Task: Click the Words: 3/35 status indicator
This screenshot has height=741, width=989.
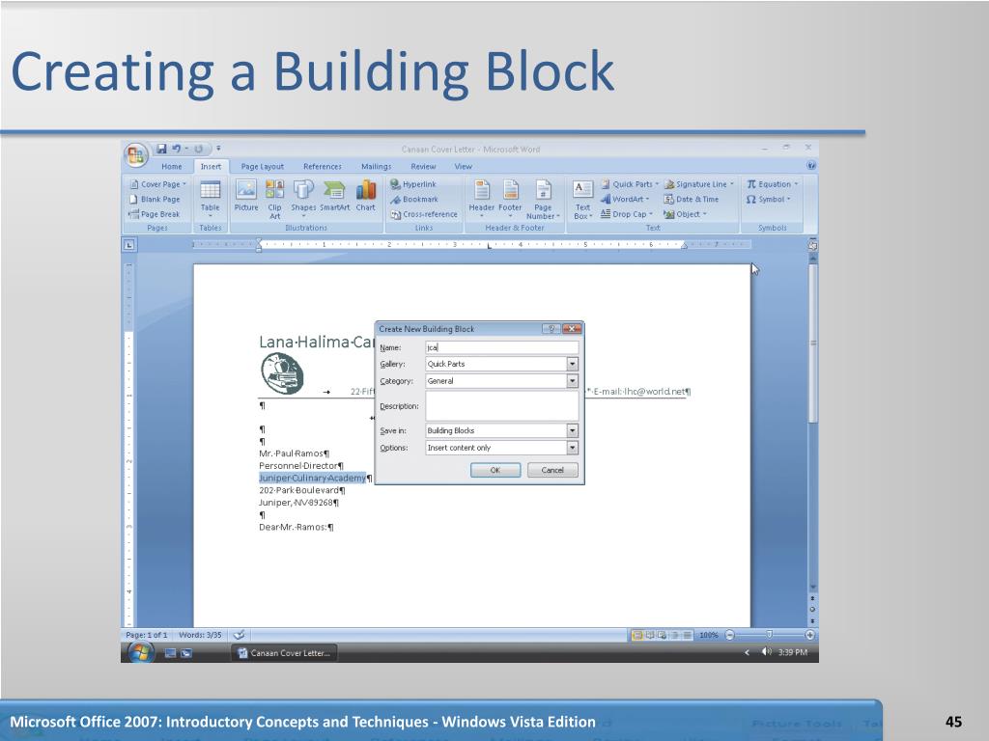Action: [x=200, y=635]
